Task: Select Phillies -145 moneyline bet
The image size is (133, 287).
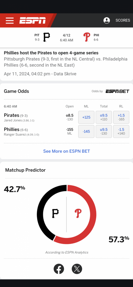Action: pyautogui.click(x=86, y=131)
